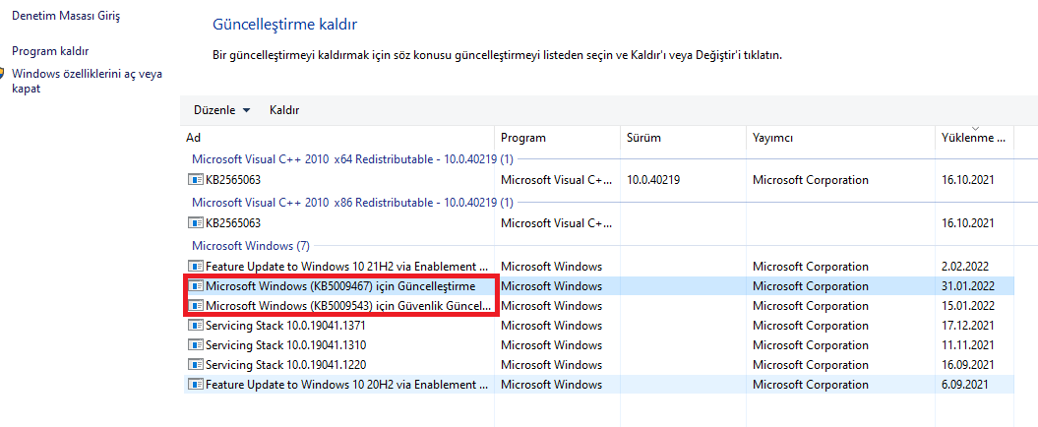Open Windows özelliklerini aç veya kapat link

pyautogui.click(x=87, y=81)
